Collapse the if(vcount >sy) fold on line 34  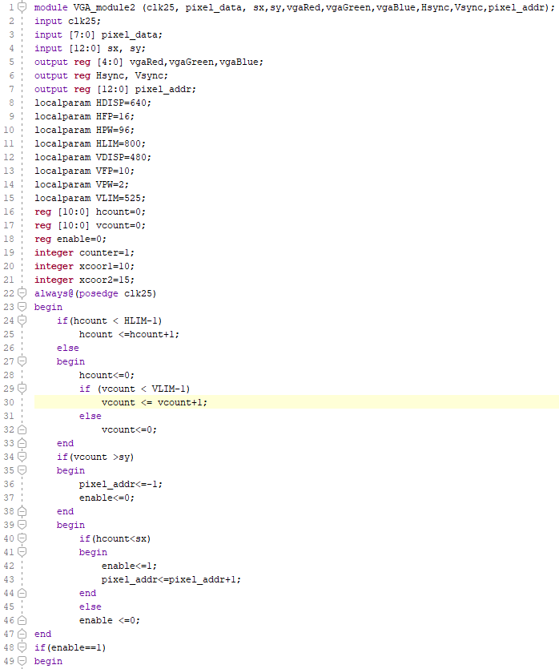click(x=22, y=457)
